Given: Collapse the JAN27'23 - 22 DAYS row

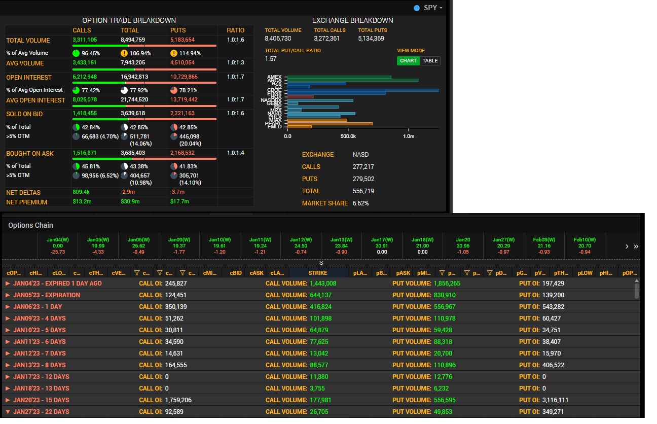Looking at the screenshot, I should (x=8, y=412).
